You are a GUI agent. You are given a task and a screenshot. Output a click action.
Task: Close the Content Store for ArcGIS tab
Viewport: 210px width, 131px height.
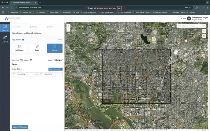click(36, 2)
